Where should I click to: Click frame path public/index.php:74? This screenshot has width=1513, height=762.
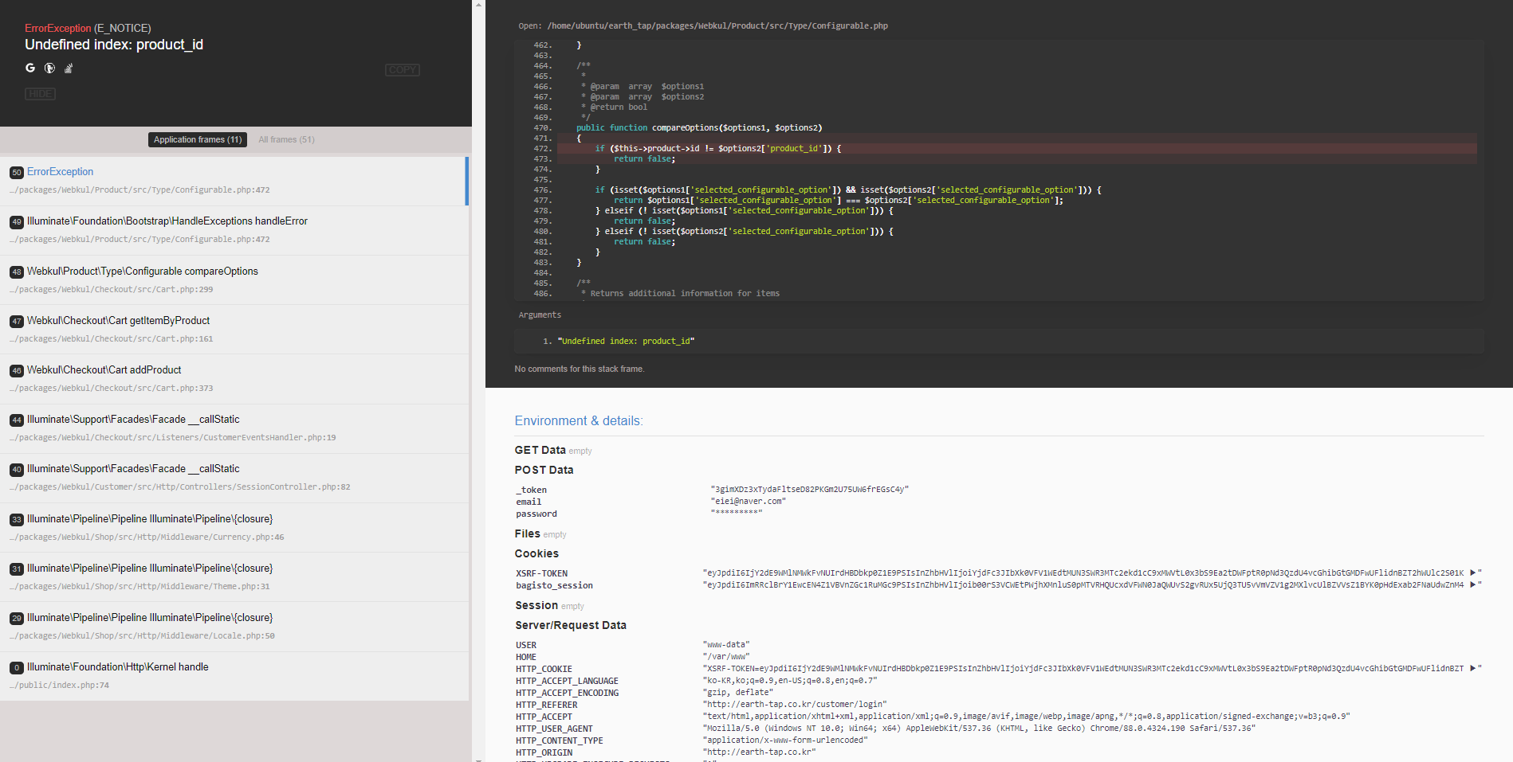(x=60, y=686)
